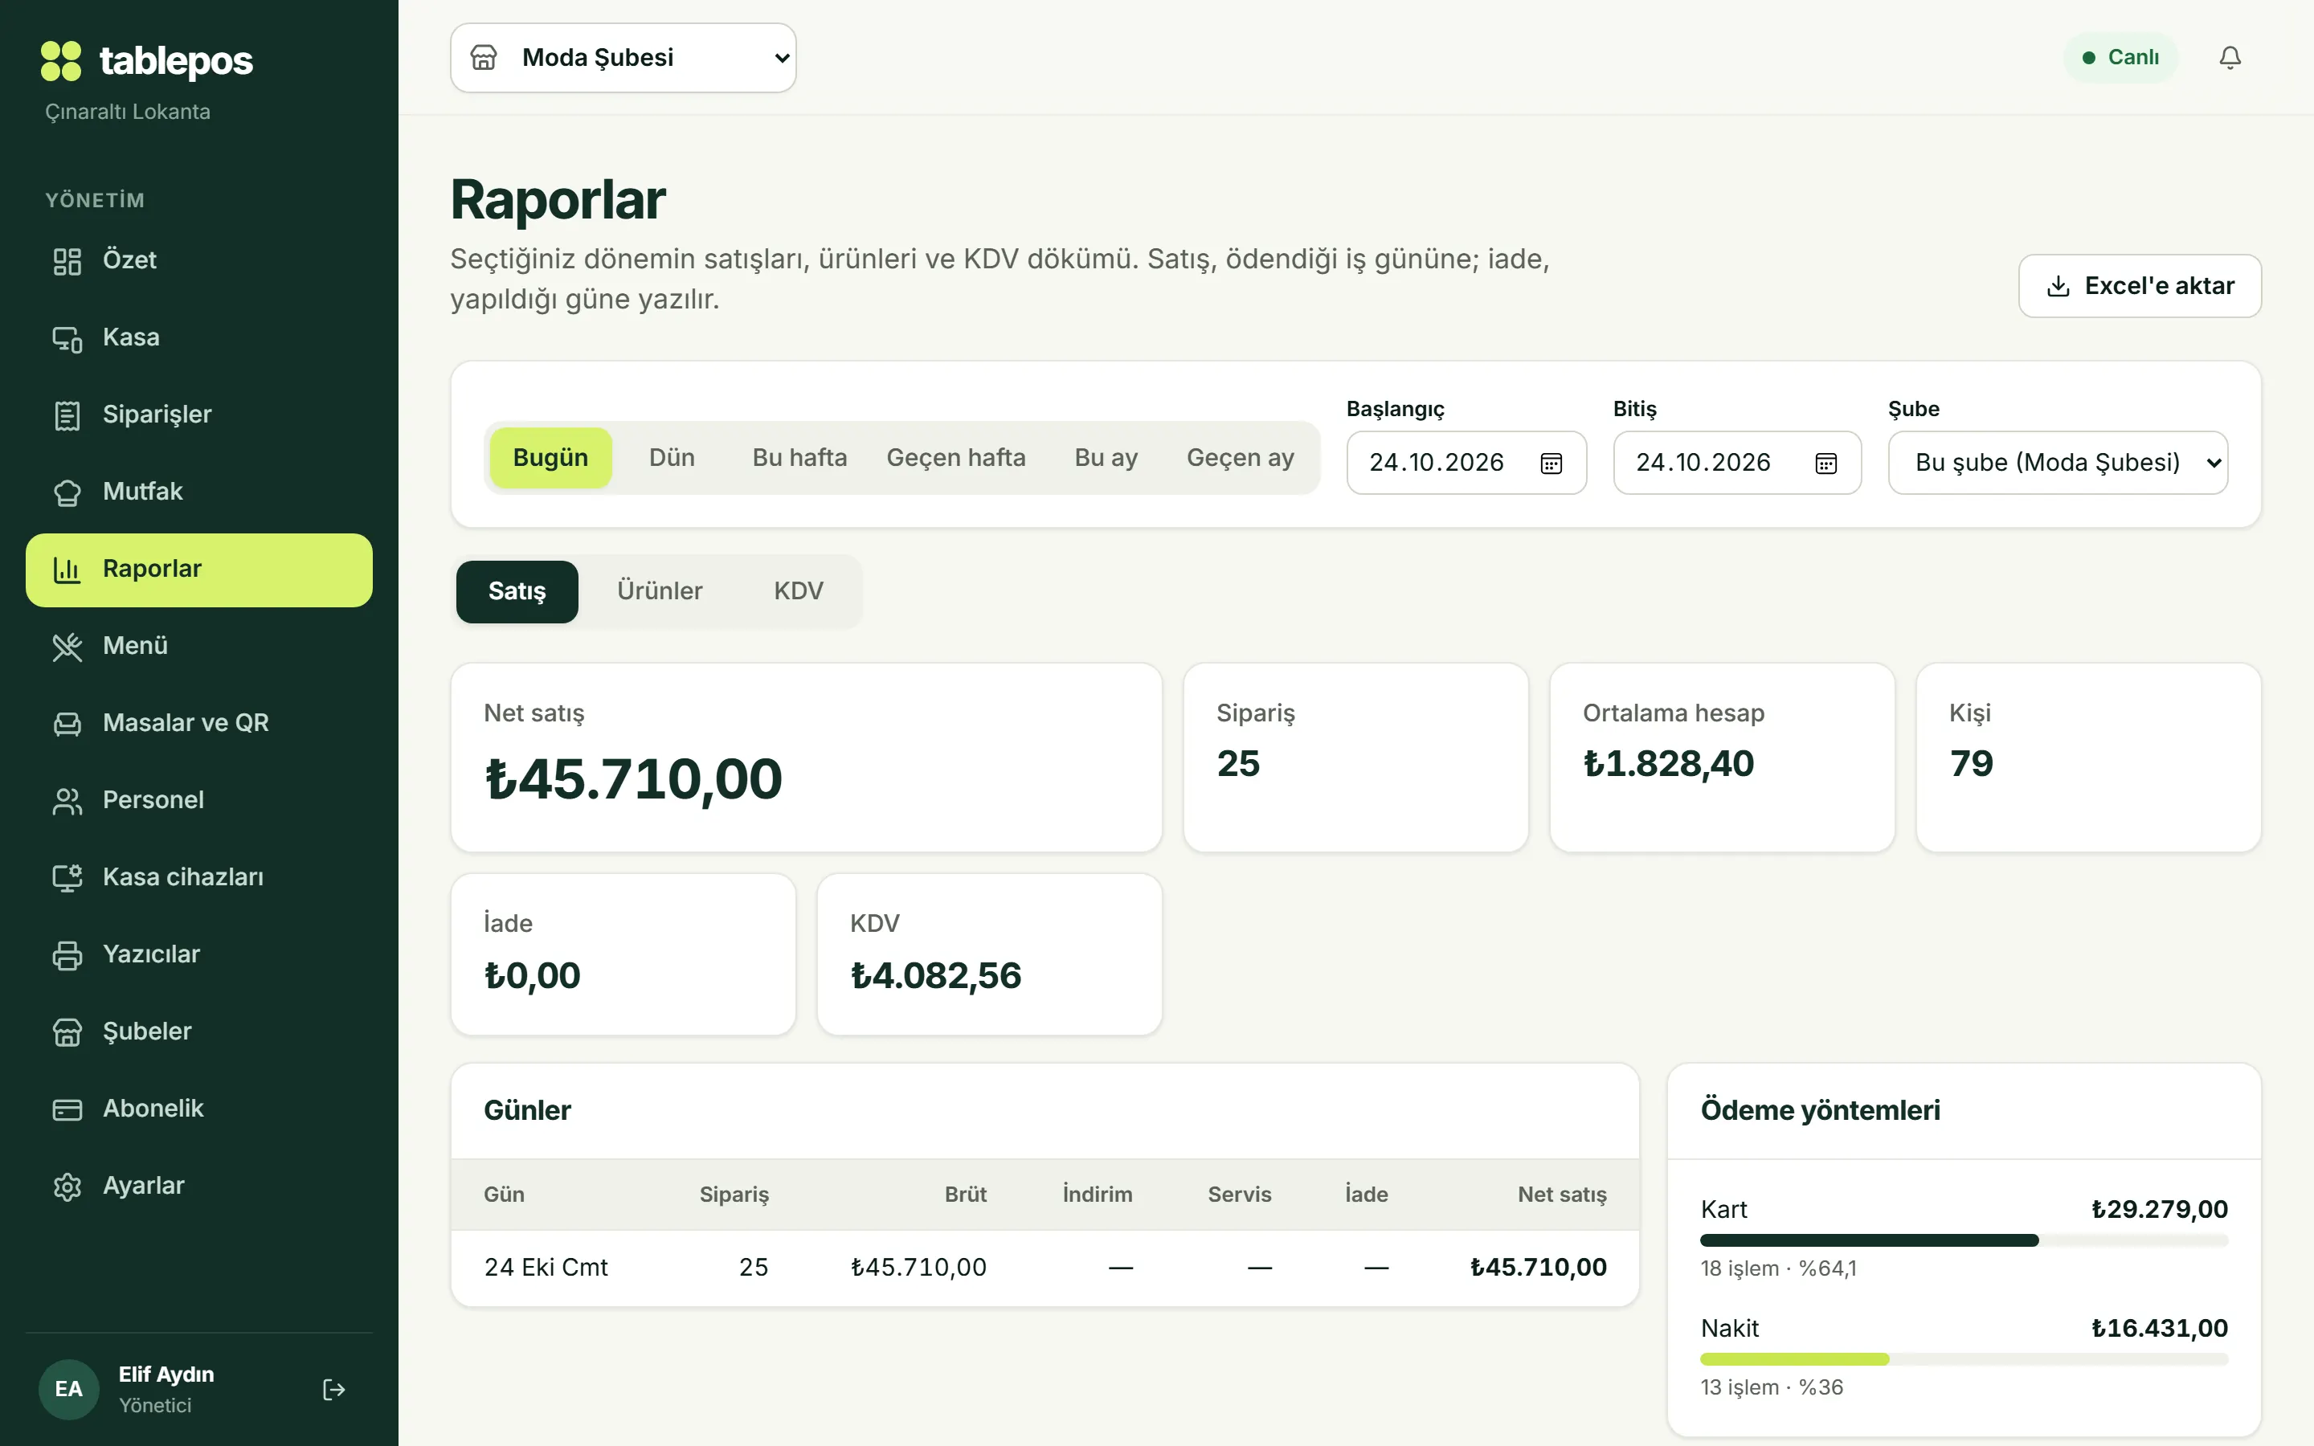Click the Kart payment progress bar
This screenshot has width=2314, height=1446.
[x=1964, y=1240]
